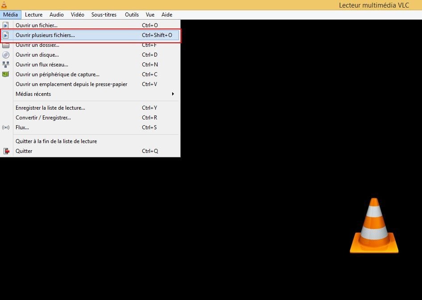Click the capture card icon beside périphérique de capture
Screen dimensions: 422x300
click(x=6, y=74)
